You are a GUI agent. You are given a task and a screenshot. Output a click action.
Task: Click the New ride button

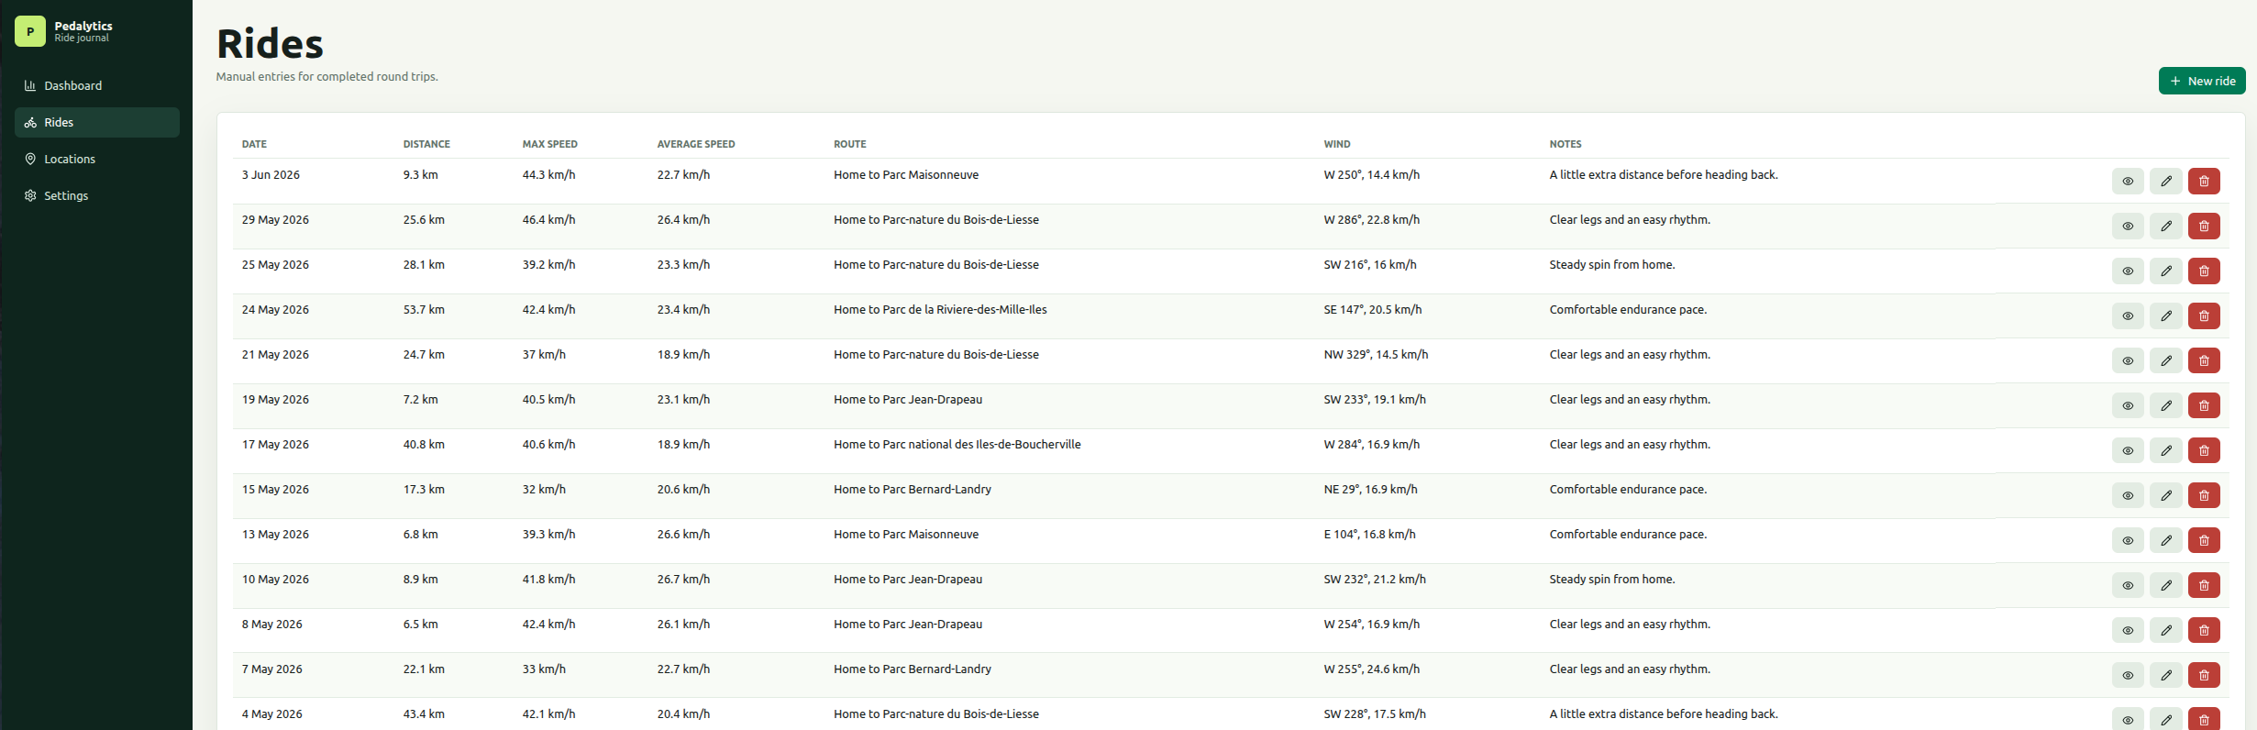click(x=2202, y=81)
